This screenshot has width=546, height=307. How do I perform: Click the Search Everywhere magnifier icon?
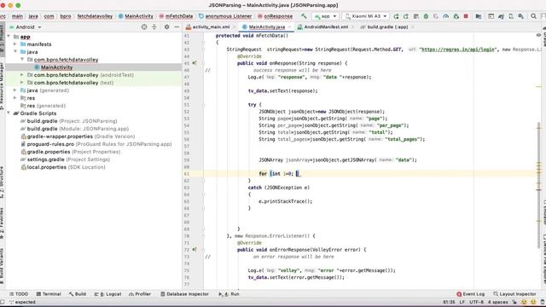(x=533, y=16)
